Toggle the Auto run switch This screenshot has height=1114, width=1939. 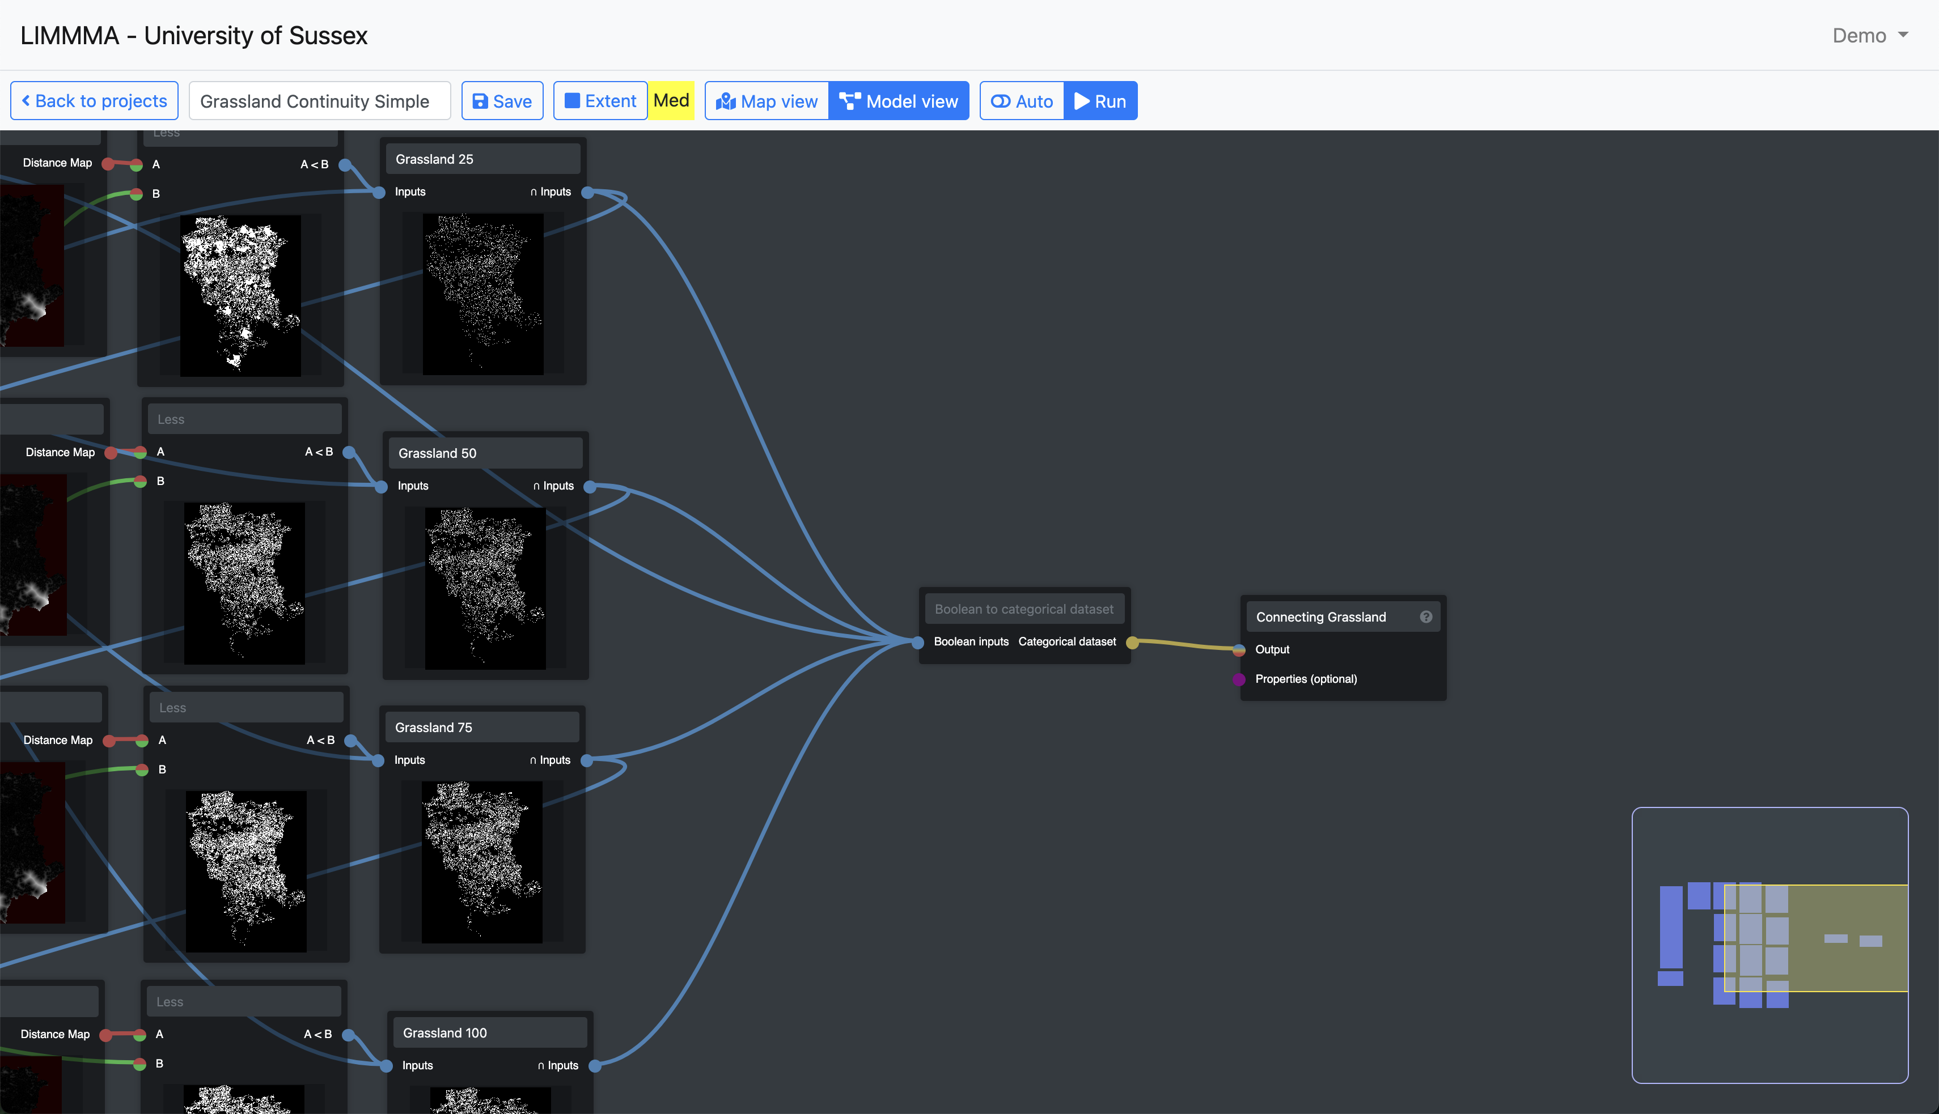(1022, 101)
